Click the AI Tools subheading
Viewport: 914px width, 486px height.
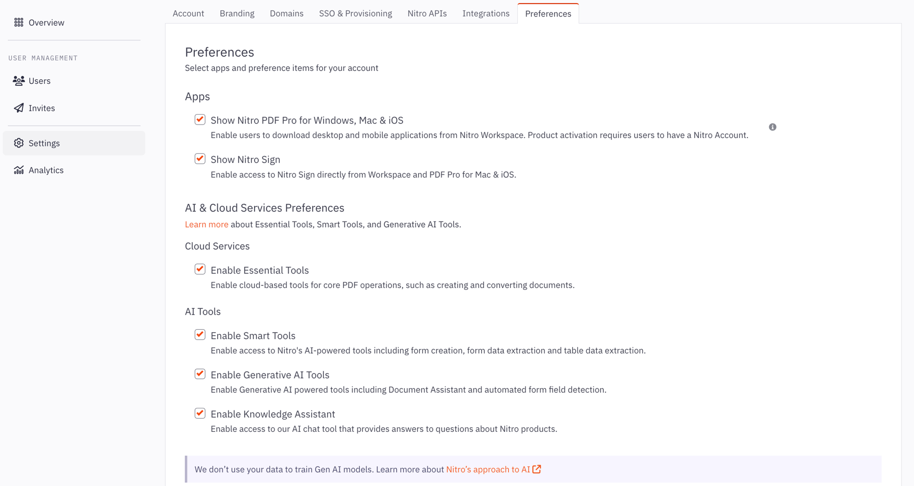click(203, 311)
